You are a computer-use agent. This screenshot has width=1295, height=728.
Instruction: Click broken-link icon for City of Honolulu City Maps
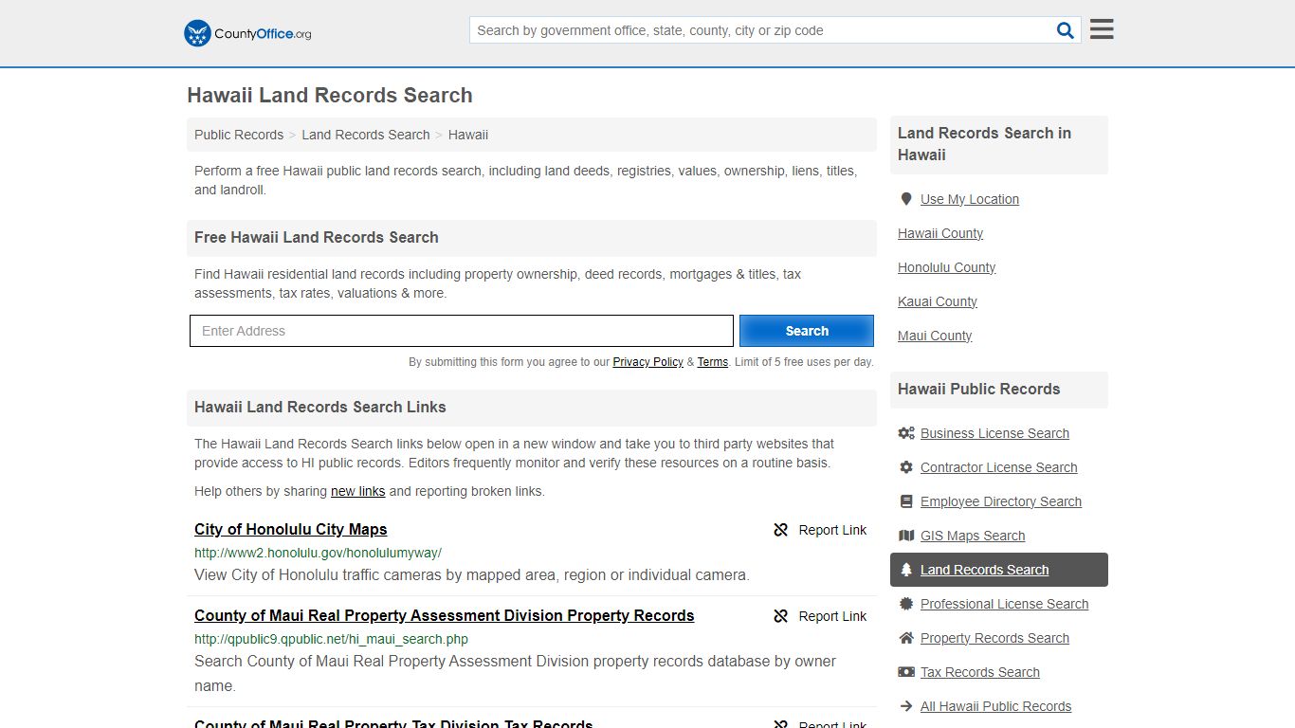[x=781, y=530]
